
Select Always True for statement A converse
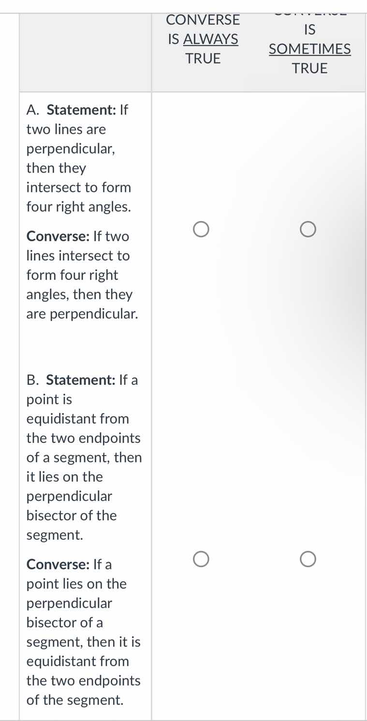tap(202, 229)
